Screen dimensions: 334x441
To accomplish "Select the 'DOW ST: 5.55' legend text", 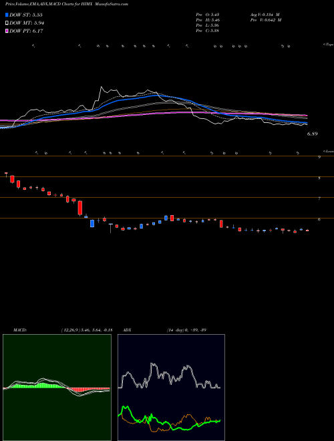I will [26, 15].
